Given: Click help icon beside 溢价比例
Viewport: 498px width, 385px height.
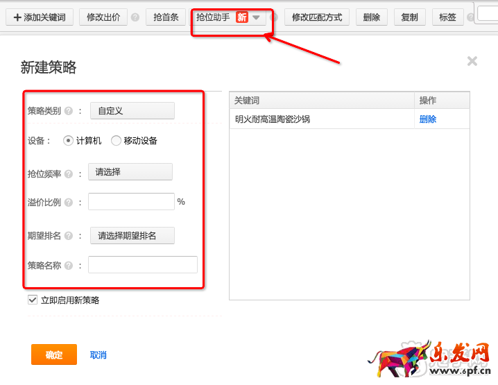Looking at the screenshot, I should 69,203.
